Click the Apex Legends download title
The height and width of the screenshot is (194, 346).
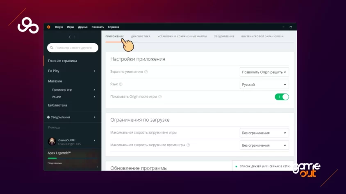coord(59,153)
